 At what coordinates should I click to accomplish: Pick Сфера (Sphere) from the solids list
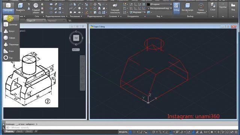pos(11,38)
